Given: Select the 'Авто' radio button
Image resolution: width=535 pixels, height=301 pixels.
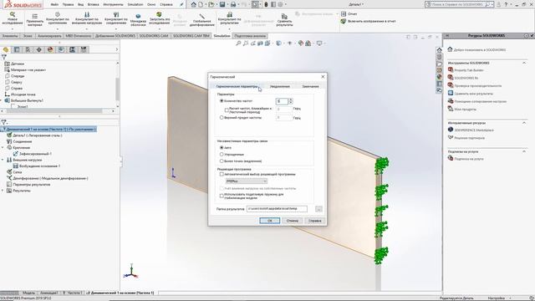Looking at the screenshot, I should (222, 148).
